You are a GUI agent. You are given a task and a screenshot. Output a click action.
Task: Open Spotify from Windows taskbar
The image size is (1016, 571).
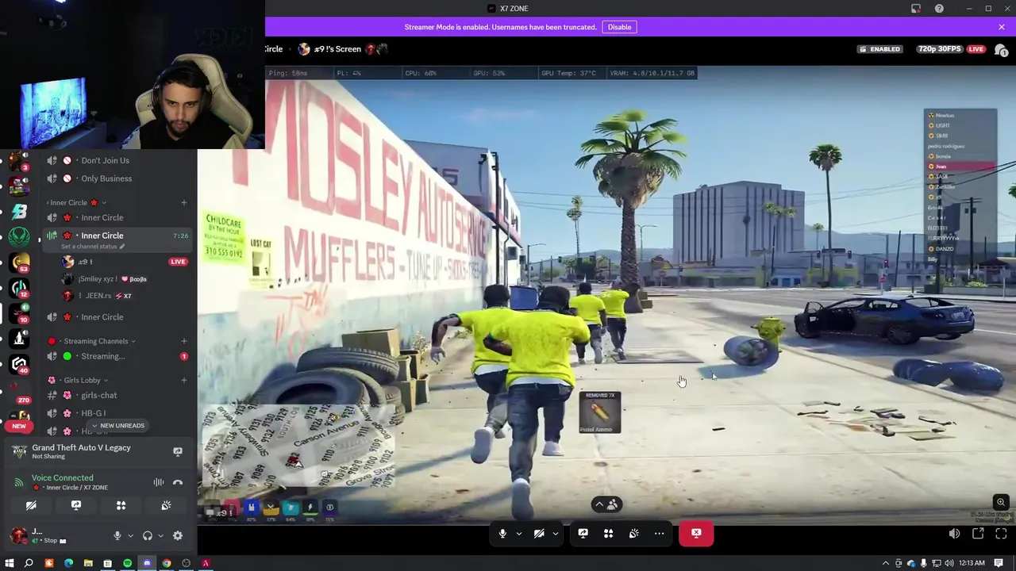[x=127, y=563]
